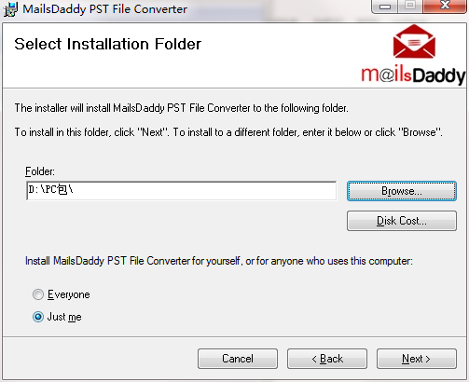Click into the Folder path input field
Image resolution: width=469 pixels, height=382 pixels.
[182, 191]
